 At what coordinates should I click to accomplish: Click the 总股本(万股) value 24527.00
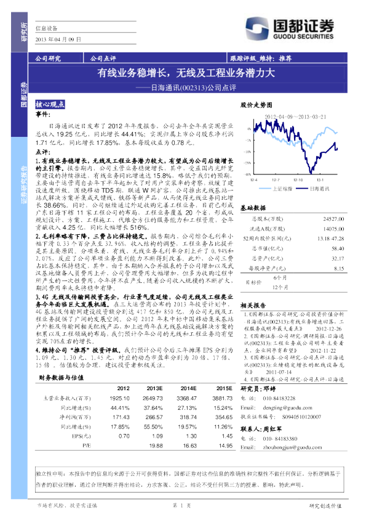tap(333, 219)
